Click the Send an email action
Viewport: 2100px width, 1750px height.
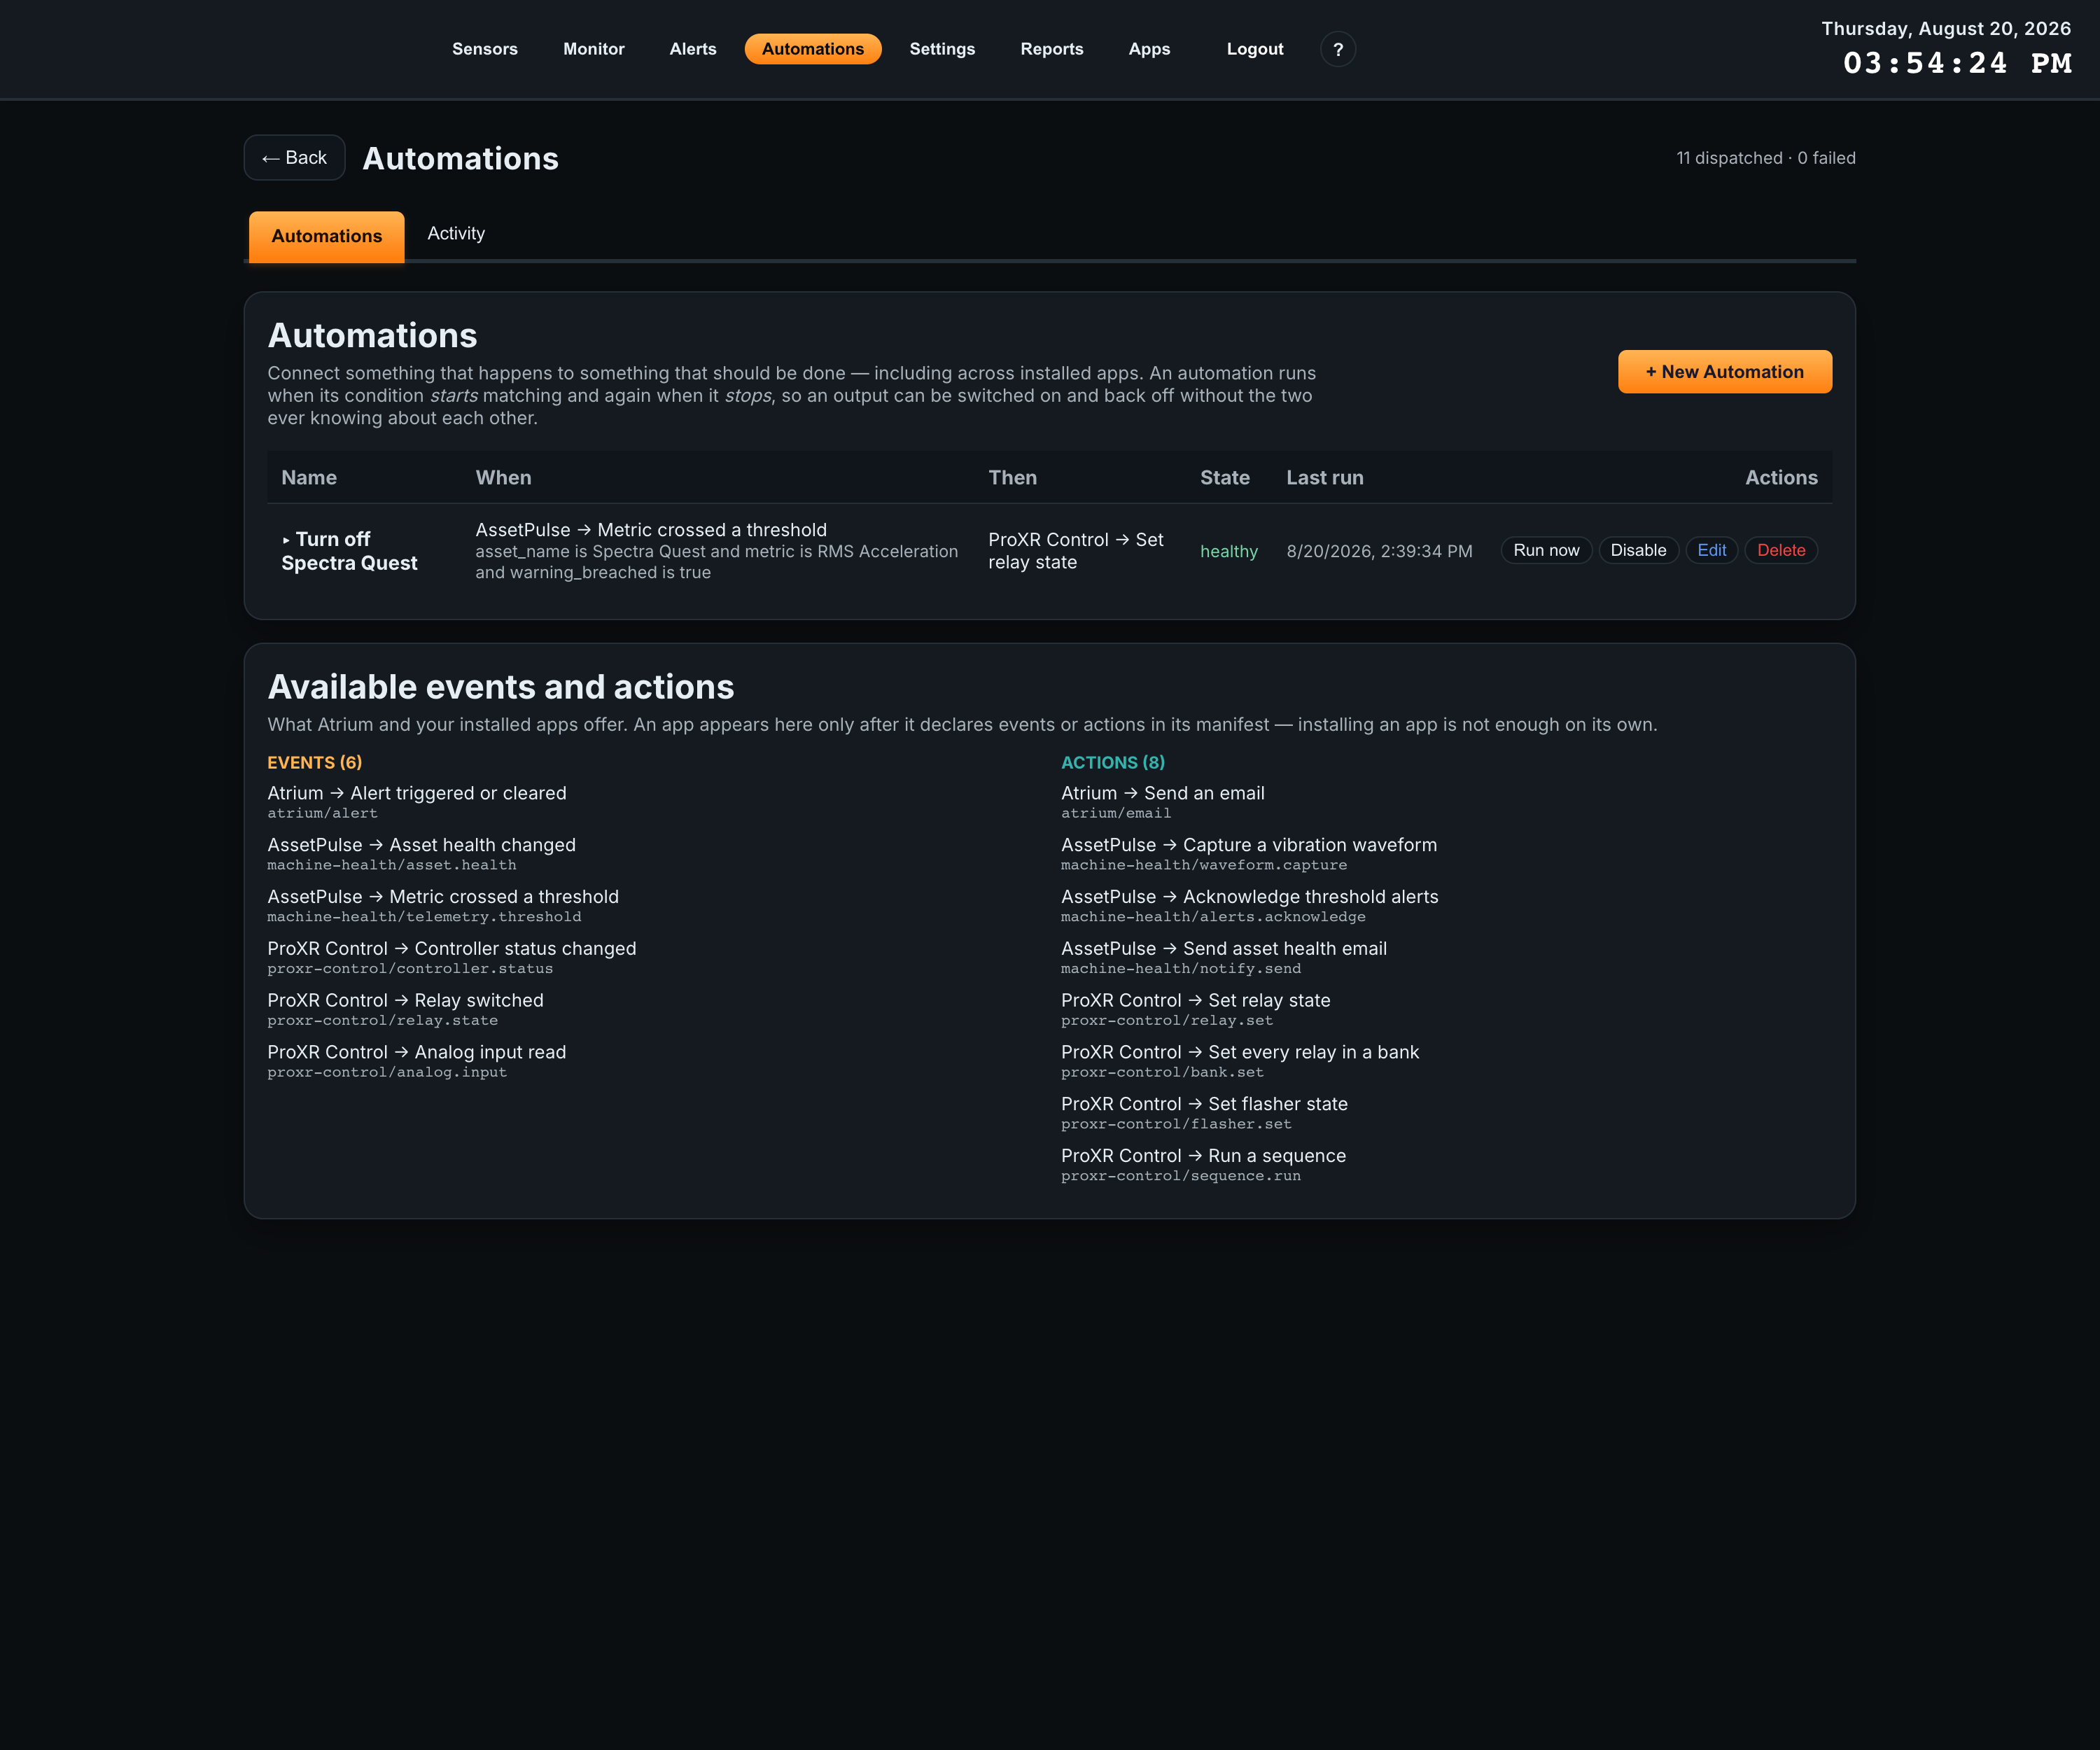1163,793
